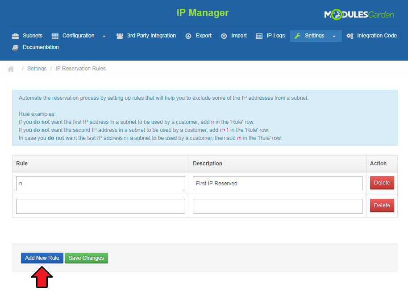This screenshot has width=408, height=291.
Task: Click the Integration Code gears icon
Action: (350, 36)
